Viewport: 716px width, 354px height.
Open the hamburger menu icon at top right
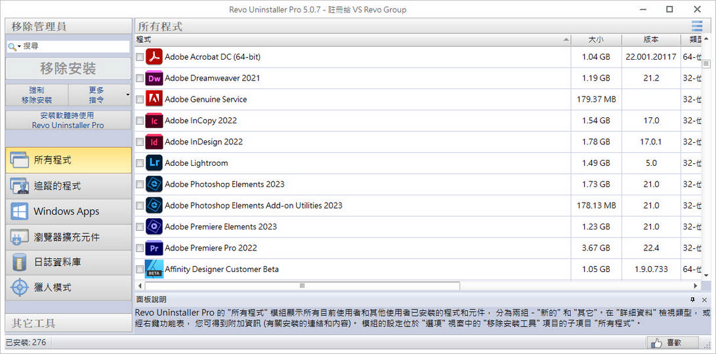[696, 26]
